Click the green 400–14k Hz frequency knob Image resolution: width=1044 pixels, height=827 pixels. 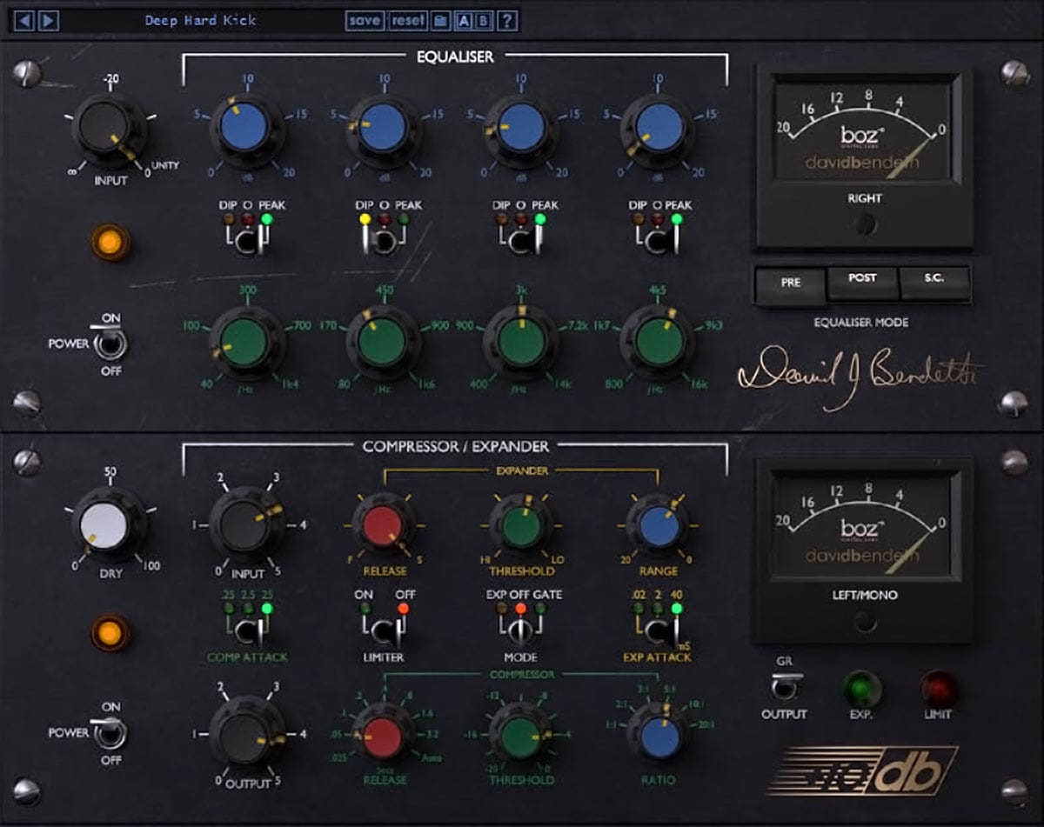(x=521, y=342)
